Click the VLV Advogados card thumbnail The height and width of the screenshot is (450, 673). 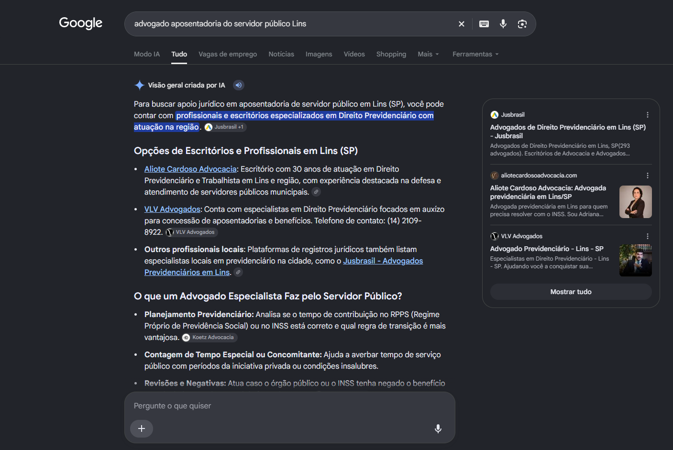[x=636, y=261]
